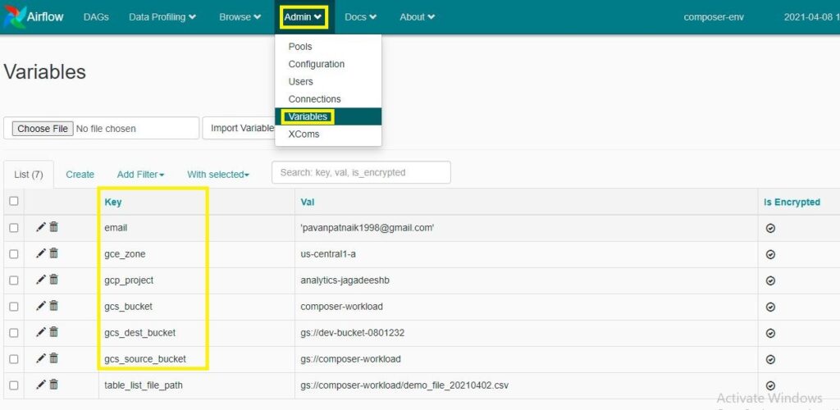Screen dimensions: 840x410
Task: Open the Data Profiling menu
Action: (x=162, y=17)
